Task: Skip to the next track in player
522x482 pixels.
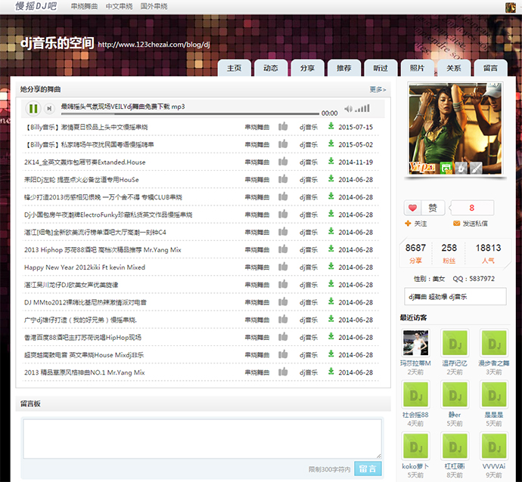Action: click(x=49, y=108)
